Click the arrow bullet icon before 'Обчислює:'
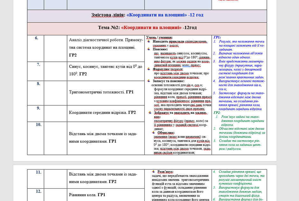The height and width of the screenshot is (201, 299). point(154,132)
